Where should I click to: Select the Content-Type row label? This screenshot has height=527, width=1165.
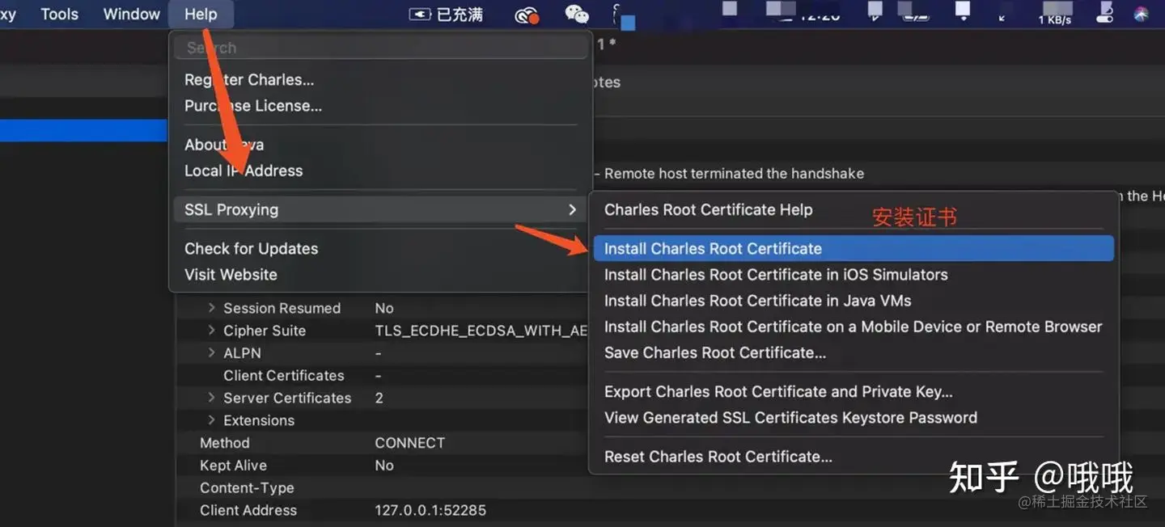click(x=247, y=488)
